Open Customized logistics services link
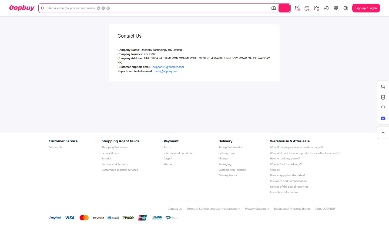The height and width of the screenshot is (226, 389). click(x=120, y=170)
